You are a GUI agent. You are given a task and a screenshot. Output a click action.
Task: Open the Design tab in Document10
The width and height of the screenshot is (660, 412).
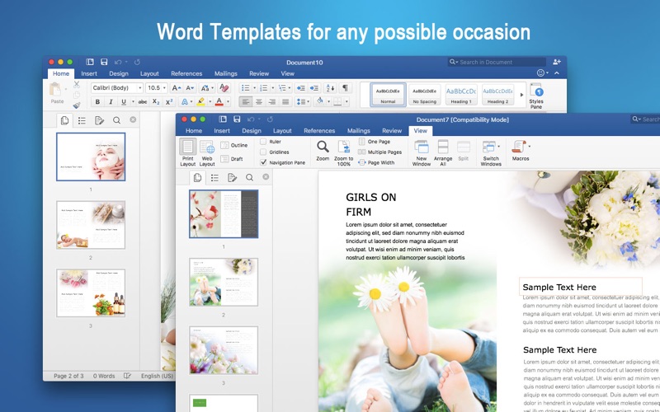pos(119,73)
